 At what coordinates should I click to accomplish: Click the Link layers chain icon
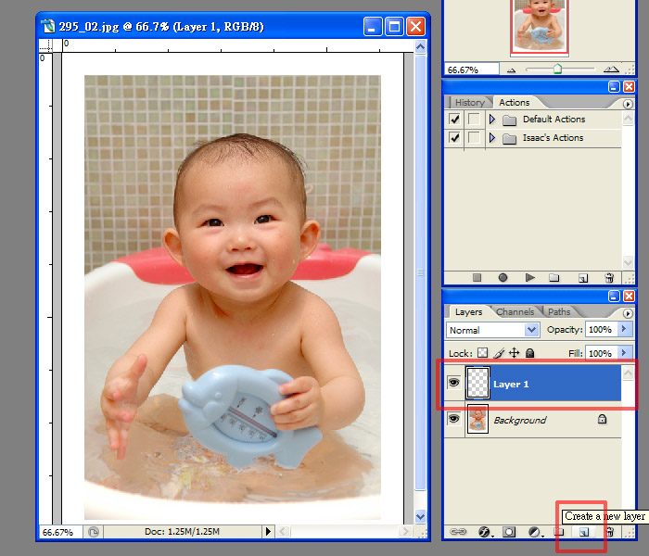(x=458, y=532)
